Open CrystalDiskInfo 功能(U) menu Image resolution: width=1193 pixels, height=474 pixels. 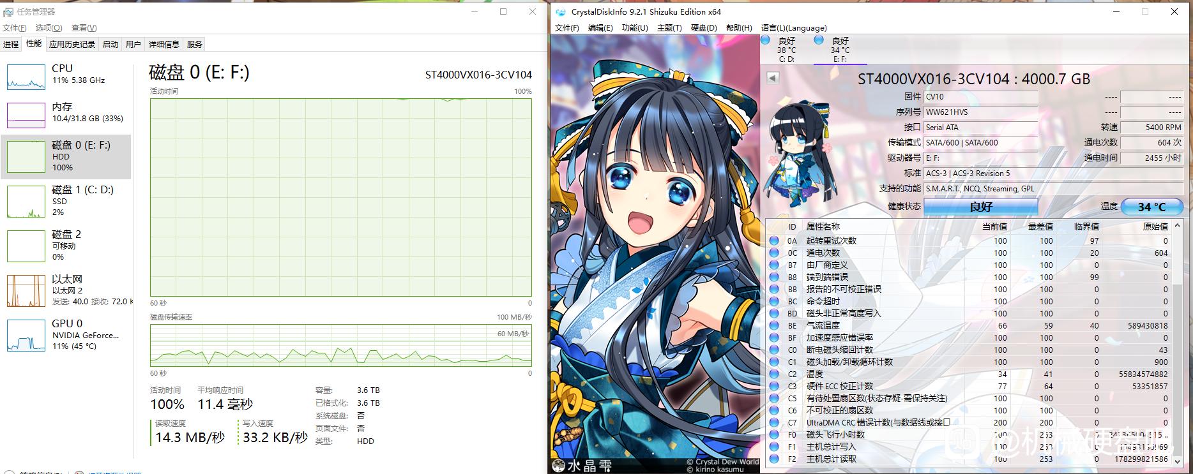[635, 28]
